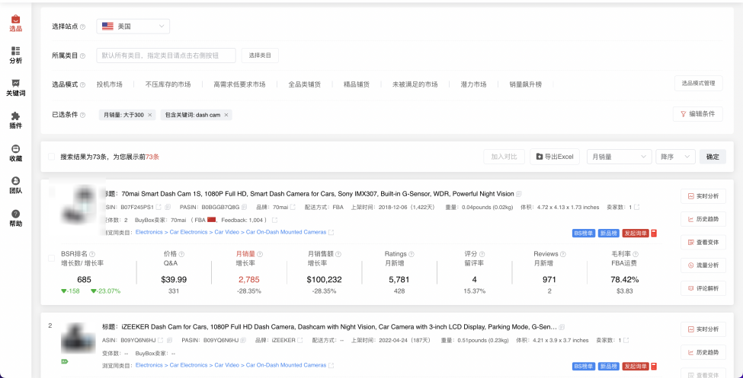Open seller count external link for 70mai

pyautogui.click(x=637, y=207)
